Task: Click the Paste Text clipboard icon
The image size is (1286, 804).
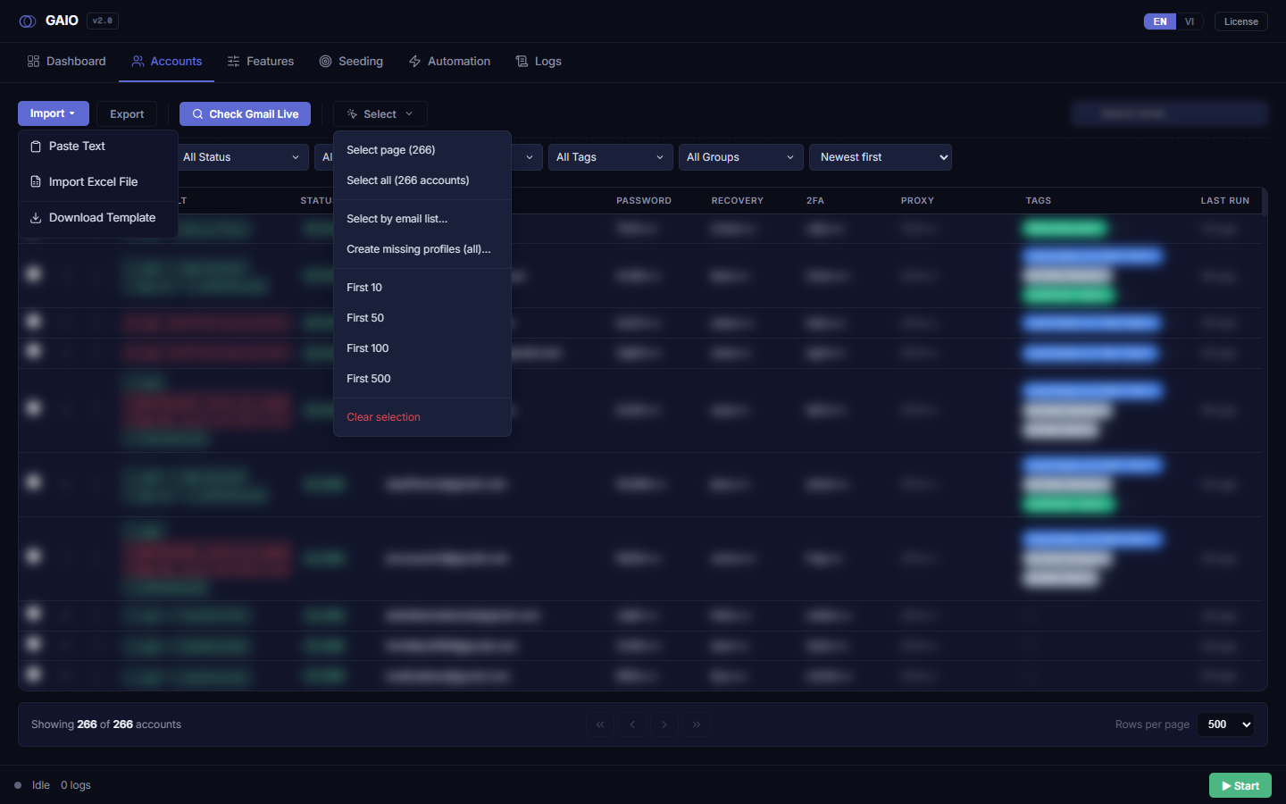Action: pyautogui.click(x=36, y=147)
